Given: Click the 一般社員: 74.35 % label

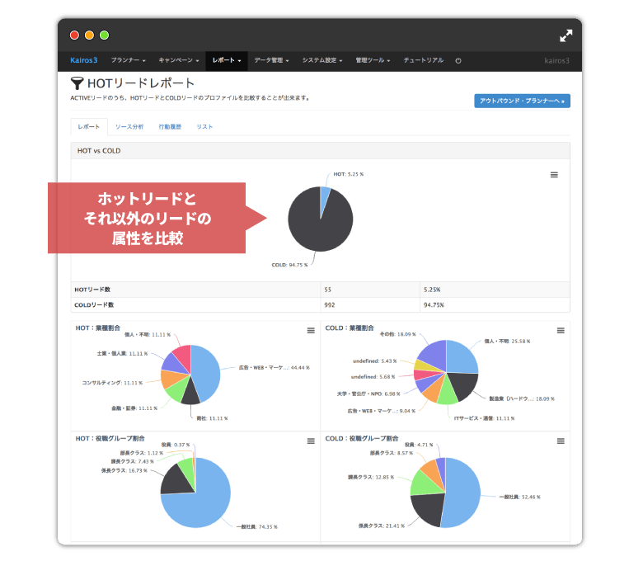Looking at the screenshot, I should [256, 527].
